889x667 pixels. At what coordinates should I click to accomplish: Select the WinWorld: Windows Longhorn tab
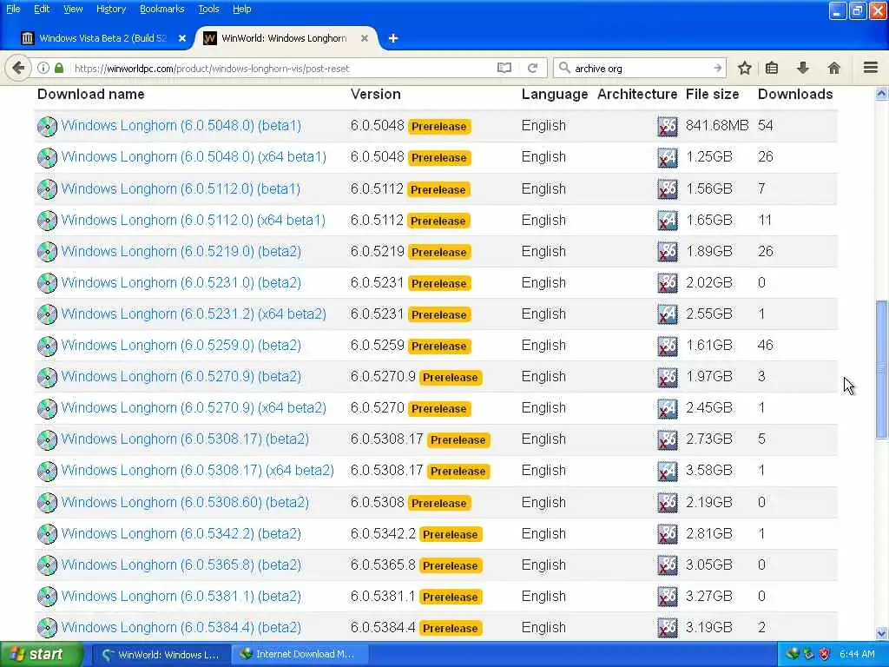click(286, 38)
